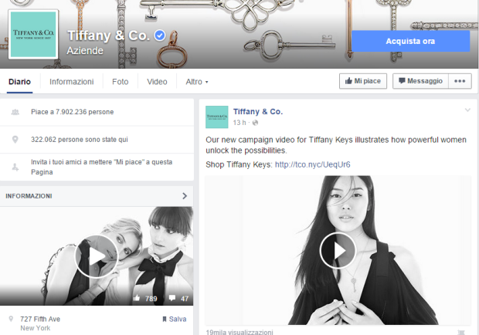Open the tco.nyc/UeqUr6 link
Image resolution: width=479 pixels, height=335 pixels.
click(x=313, y=164)
